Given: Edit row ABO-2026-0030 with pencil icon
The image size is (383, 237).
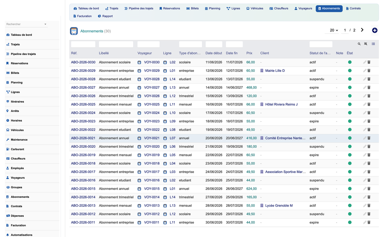Looking at the screenshot, I should click(365, 62).
